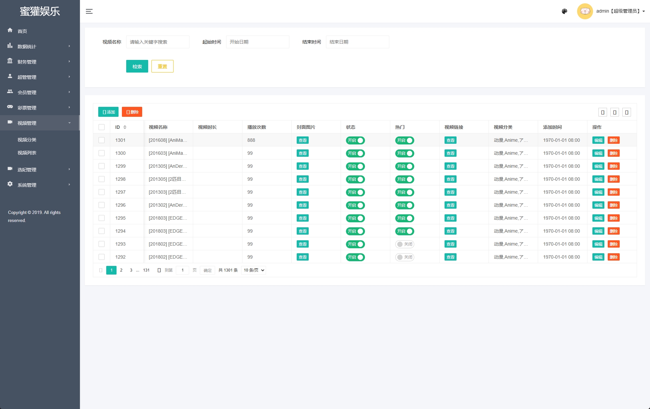Expand the 会员管理 menu chevron
The image size is (650, 409).
pyautogui.click(x=69, y=92)
